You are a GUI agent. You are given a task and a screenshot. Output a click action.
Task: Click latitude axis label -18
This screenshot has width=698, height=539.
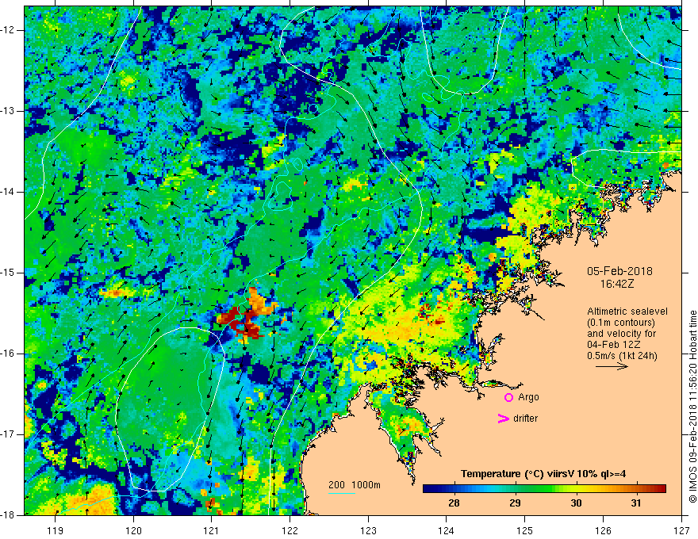[8, 515]
